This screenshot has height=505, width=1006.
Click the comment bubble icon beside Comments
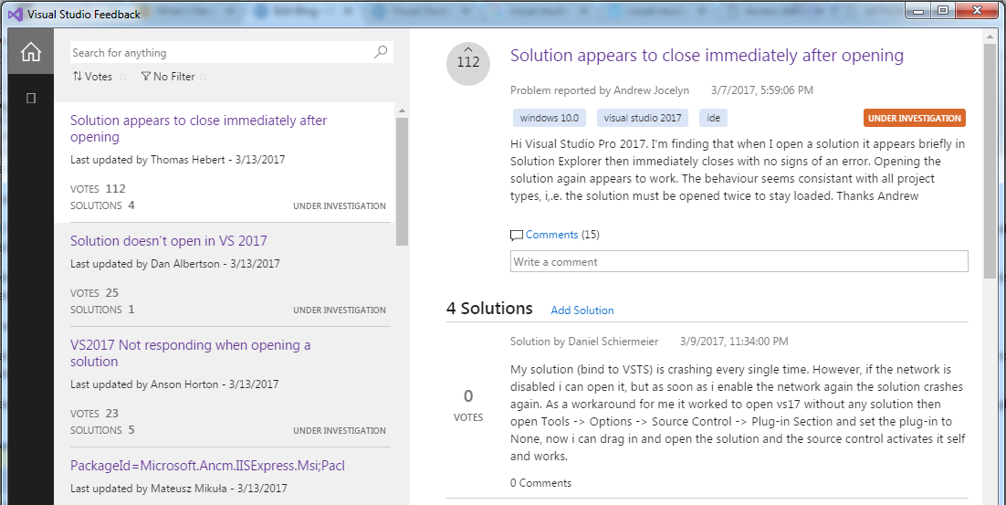click(517, 236)
